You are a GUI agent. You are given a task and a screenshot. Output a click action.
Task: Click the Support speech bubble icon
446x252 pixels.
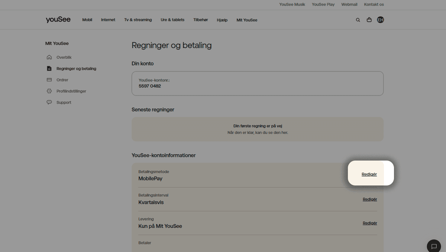click(x=49, y=102)
